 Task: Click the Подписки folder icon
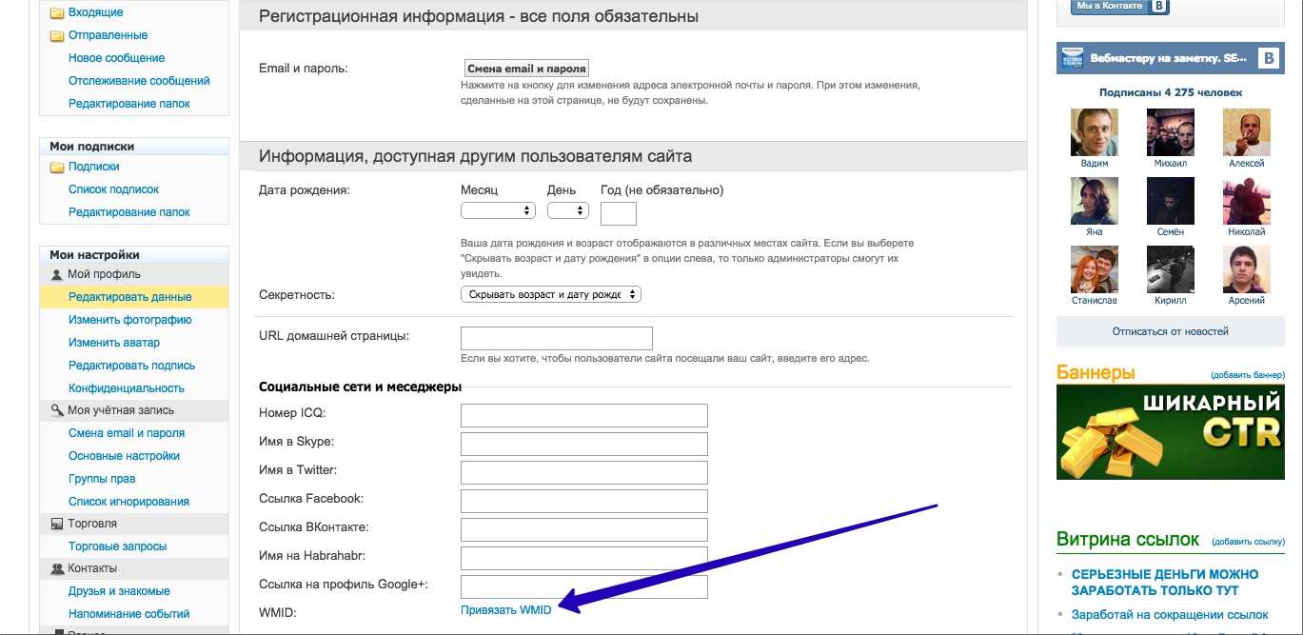click(x=56, y=168)
